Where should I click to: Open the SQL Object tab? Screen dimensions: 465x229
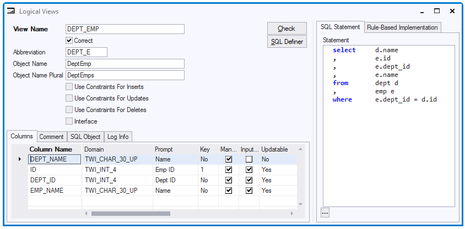85,137
